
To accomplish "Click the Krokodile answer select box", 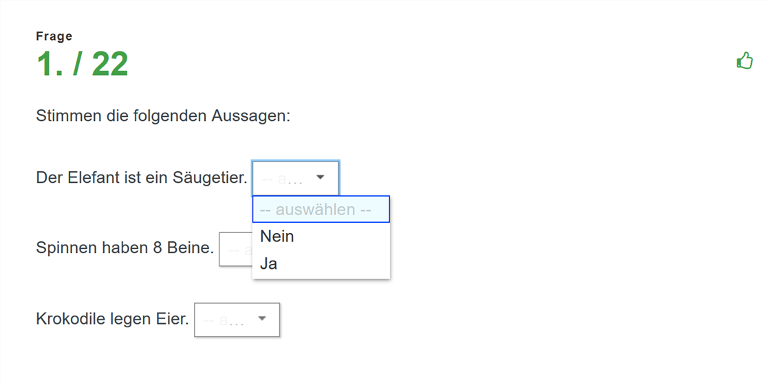I will [237, 320].
